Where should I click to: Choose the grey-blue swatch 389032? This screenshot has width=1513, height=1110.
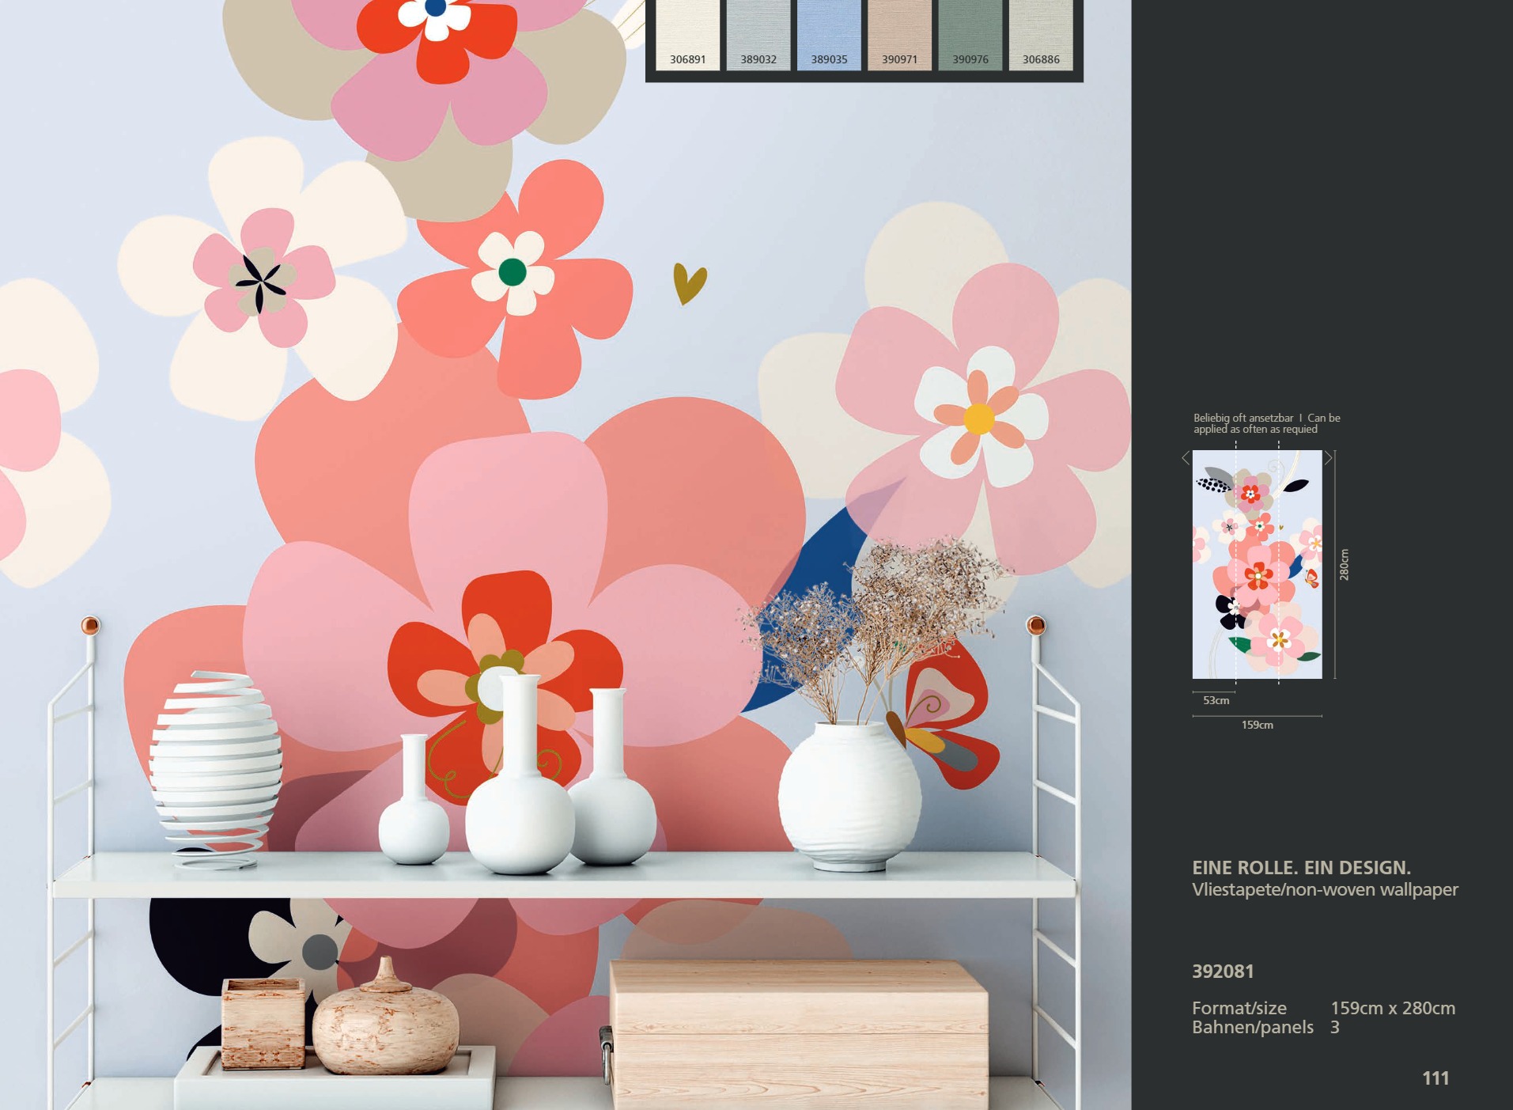[758, 34]
